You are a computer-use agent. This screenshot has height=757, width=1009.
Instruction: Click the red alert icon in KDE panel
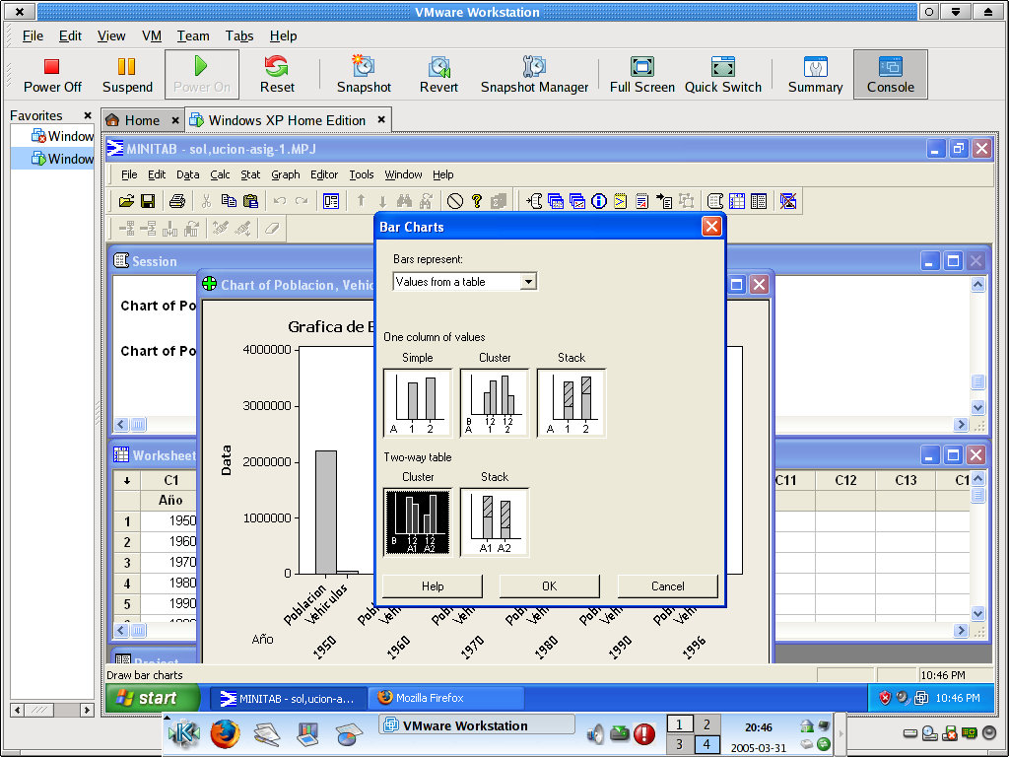pos(644,733)
